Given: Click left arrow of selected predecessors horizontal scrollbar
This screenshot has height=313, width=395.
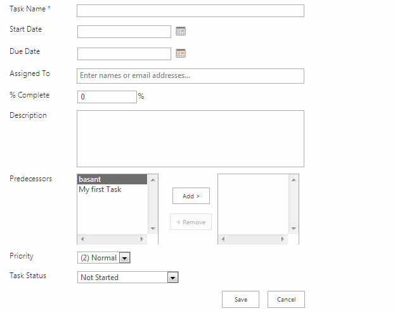Looking at the screenshot, I should click(x=223, y=239).
